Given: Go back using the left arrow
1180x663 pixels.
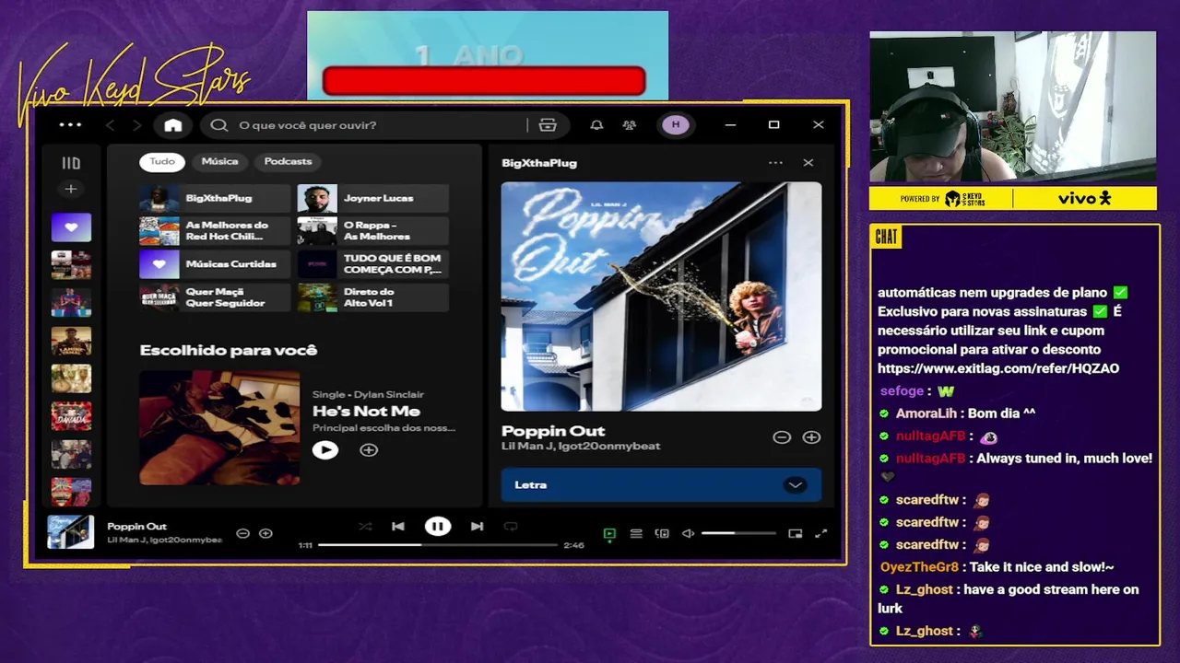Looking at the screenshot, I should [110, 125].
